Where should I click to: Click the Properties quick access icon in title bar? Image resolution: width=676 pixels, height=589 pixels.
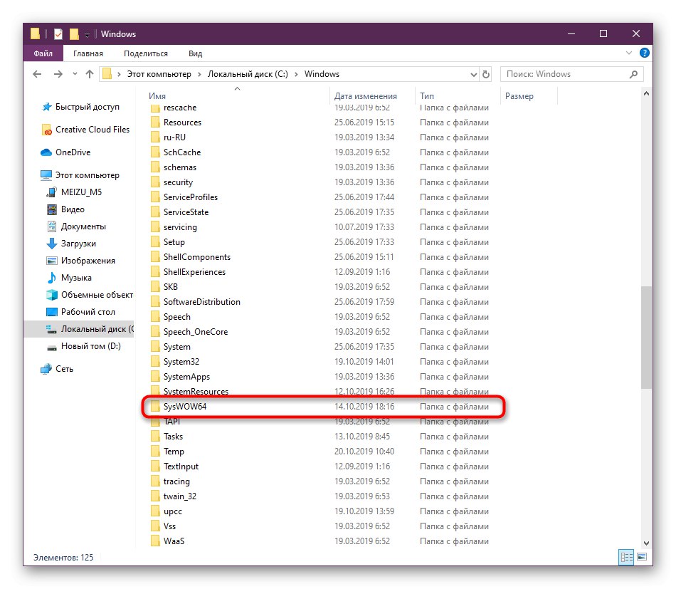coord(58,33)
